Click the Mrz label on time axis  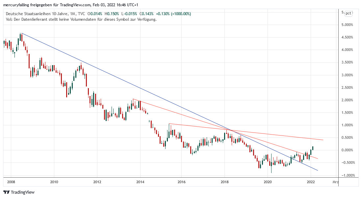click(335, 182)
